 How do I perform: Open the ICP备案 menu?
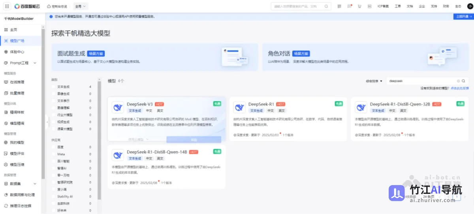tap(383, 6)
